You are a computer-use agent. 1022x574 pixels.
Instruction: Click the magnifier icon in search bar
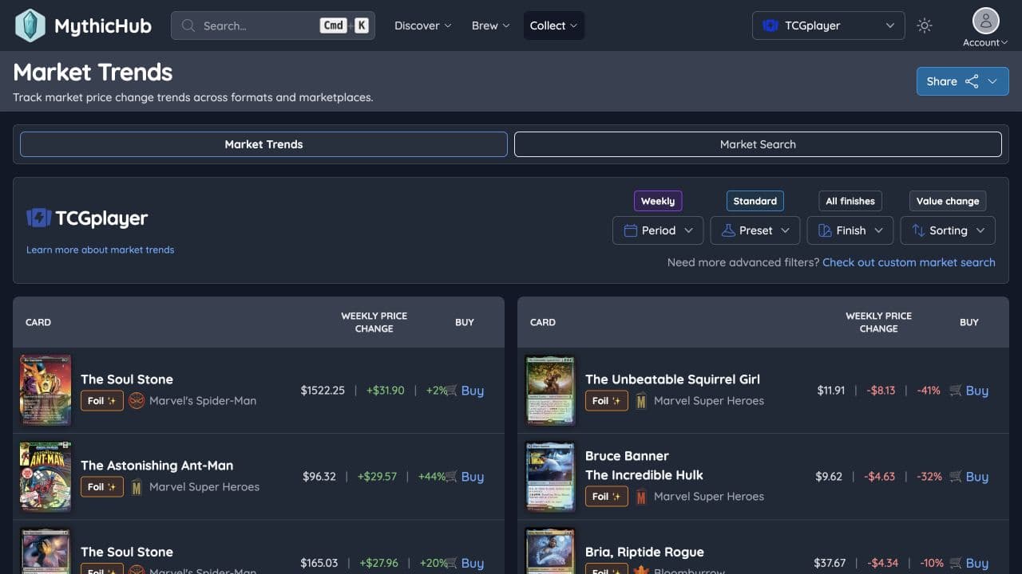[x=188, y=26]
